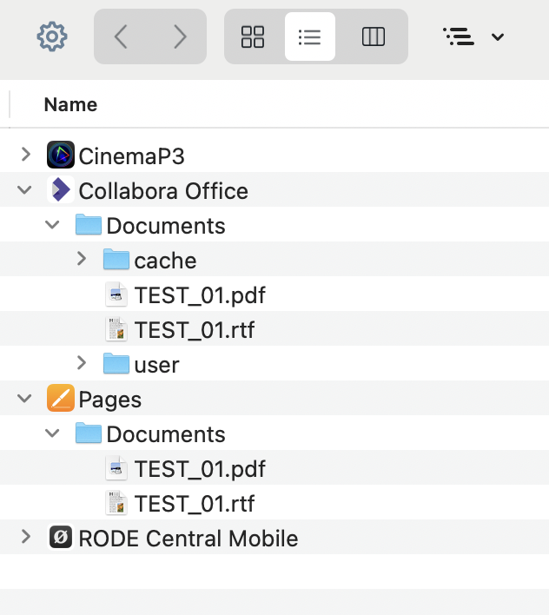Click the RODE Central Mobile icon
This screenshot has height=615, width=549.
click(x=61, y=538)
